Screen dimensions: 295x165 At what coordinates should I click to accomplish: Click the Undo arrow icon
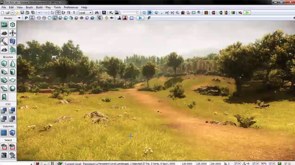(40, 13)
